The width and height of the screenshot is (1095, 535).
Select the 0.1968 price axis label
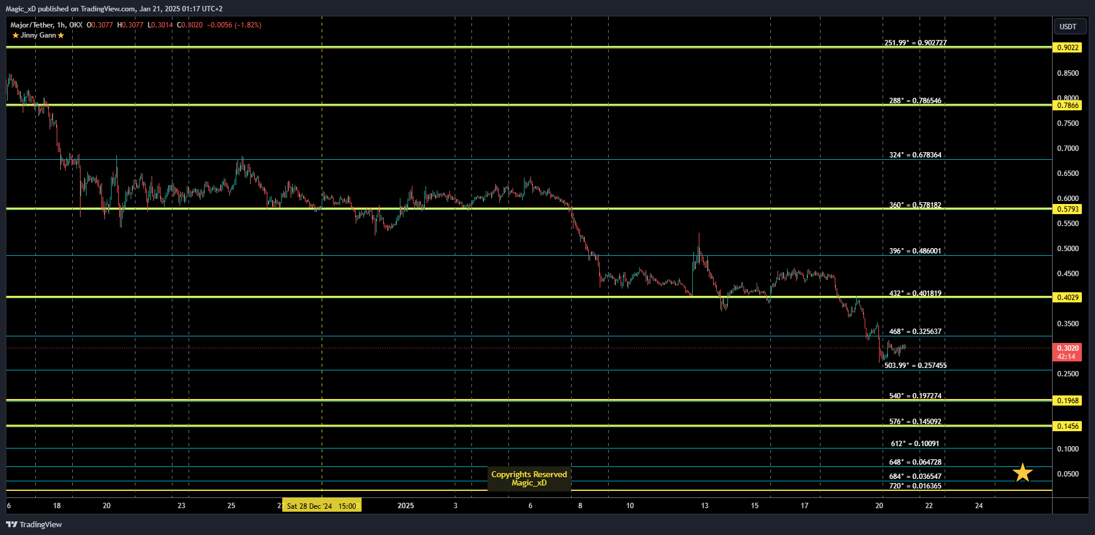[1068, 401]
